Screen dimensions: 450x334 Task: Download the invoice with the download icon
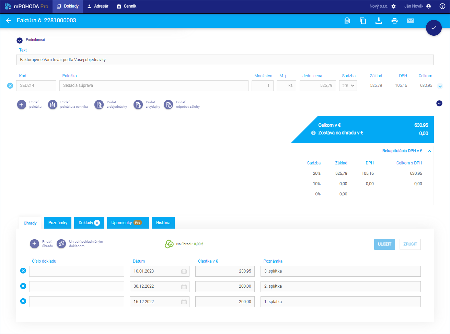(379, 21)
